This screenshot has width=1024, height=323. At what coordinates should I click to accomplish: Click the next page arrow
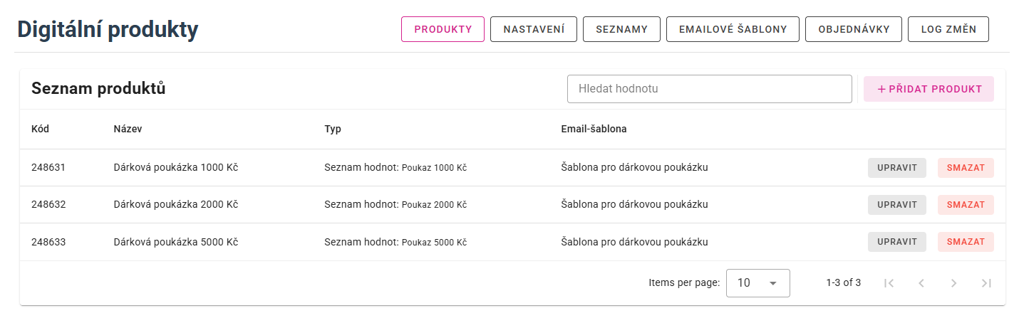coord(954,283)
